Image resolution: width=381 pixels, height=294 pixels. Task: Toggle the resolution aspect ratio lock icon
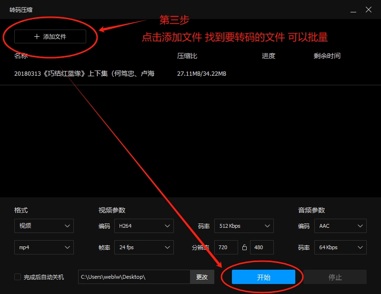coord(244,247)
